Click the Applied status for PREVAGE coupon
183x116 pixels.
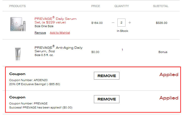point(169,98)
